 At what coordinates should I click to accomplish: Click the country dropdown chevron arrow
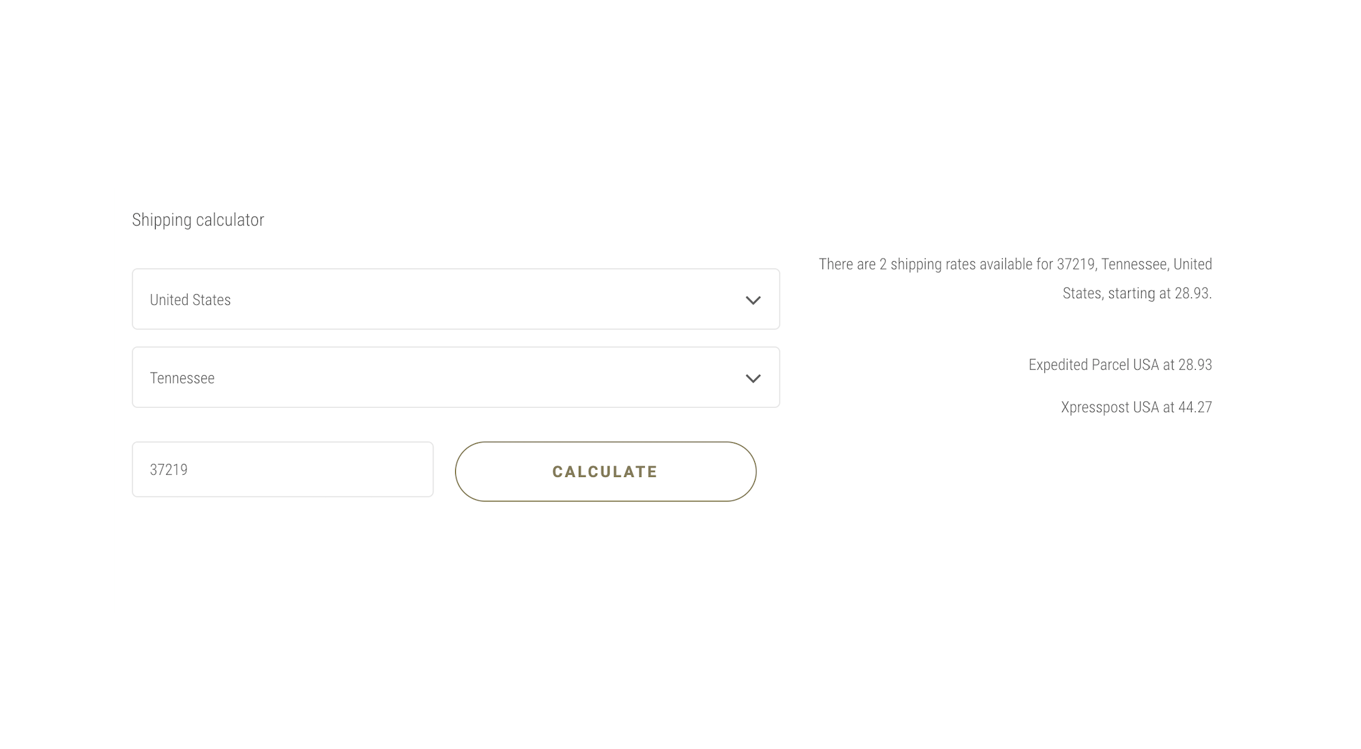tap(753, 299)
